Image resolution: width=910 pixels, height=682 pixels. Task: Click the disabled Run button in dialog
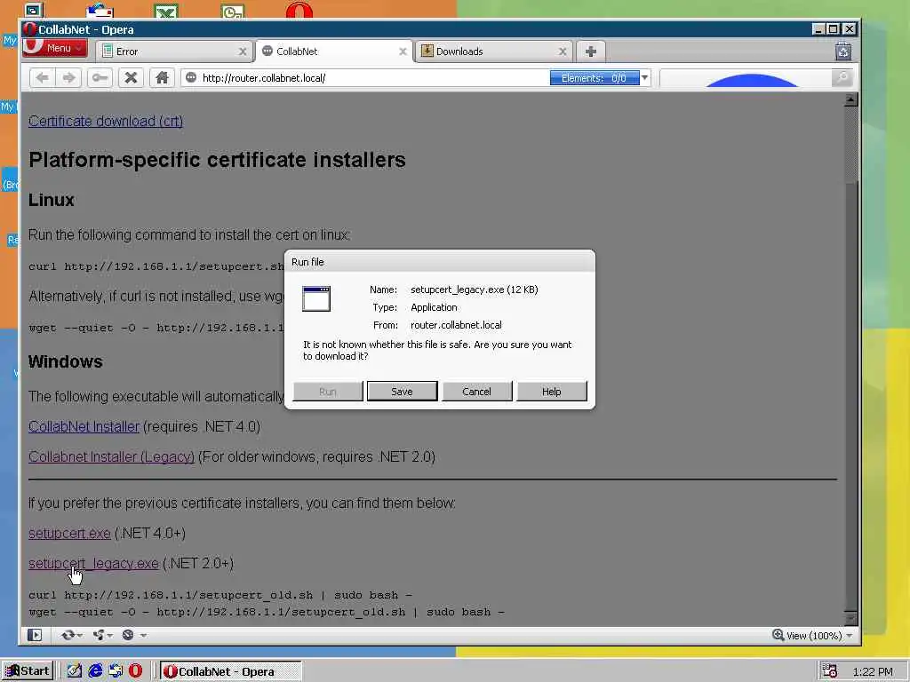click(328, 392)
